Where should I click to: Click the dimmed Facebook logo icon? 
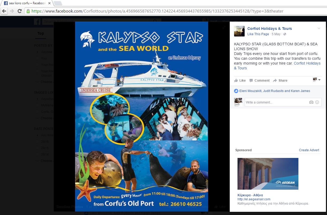[x=37, y=22]
